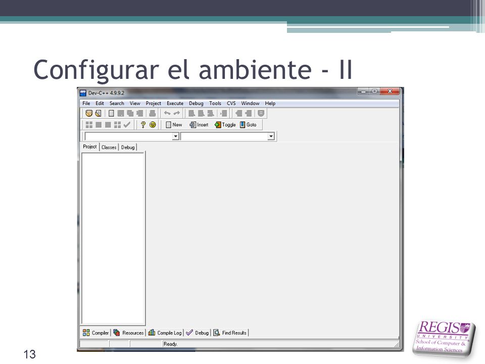The height and width of the screenshot is (364, 485).
Task: Click the first colored icon in top toolbar
Action: tap(89, 113)
